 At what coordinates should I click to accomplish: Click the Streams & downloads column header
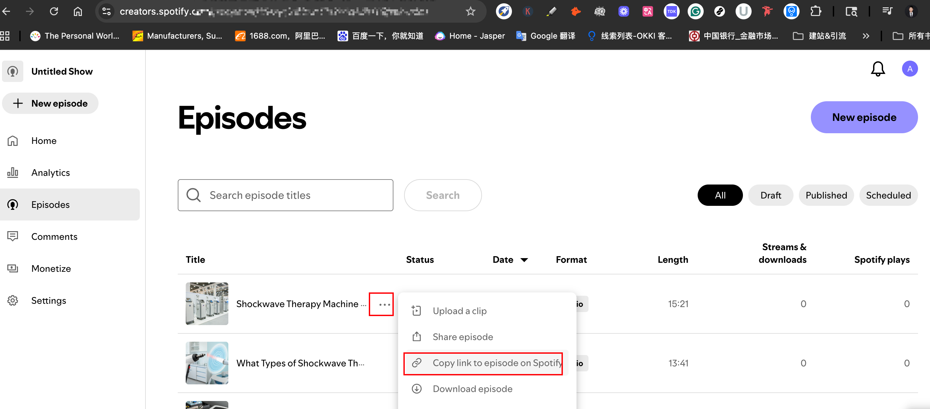pos(782,253)
